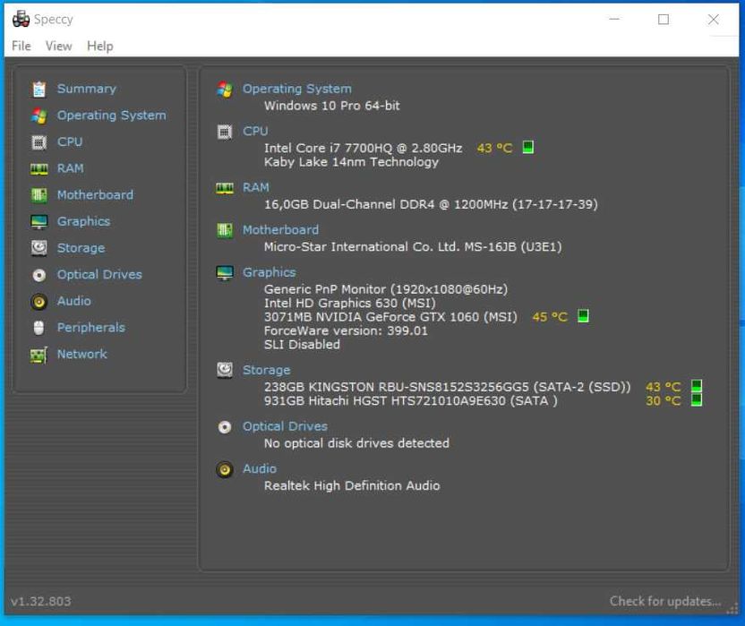
Task: Open the File menu
Action: 21,46
